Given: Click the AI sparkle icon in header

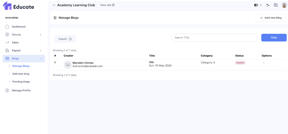Looking at the screenshot, I should click(268, 5).
